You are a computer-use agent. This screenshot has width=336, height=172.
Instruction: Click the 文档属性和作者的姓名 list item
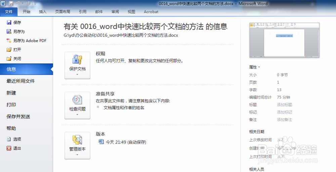point(124,108)
